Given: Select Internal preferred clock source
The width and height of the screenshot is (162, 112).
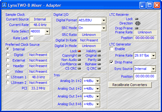Looking at the screenshot, I should coord(8,49).
